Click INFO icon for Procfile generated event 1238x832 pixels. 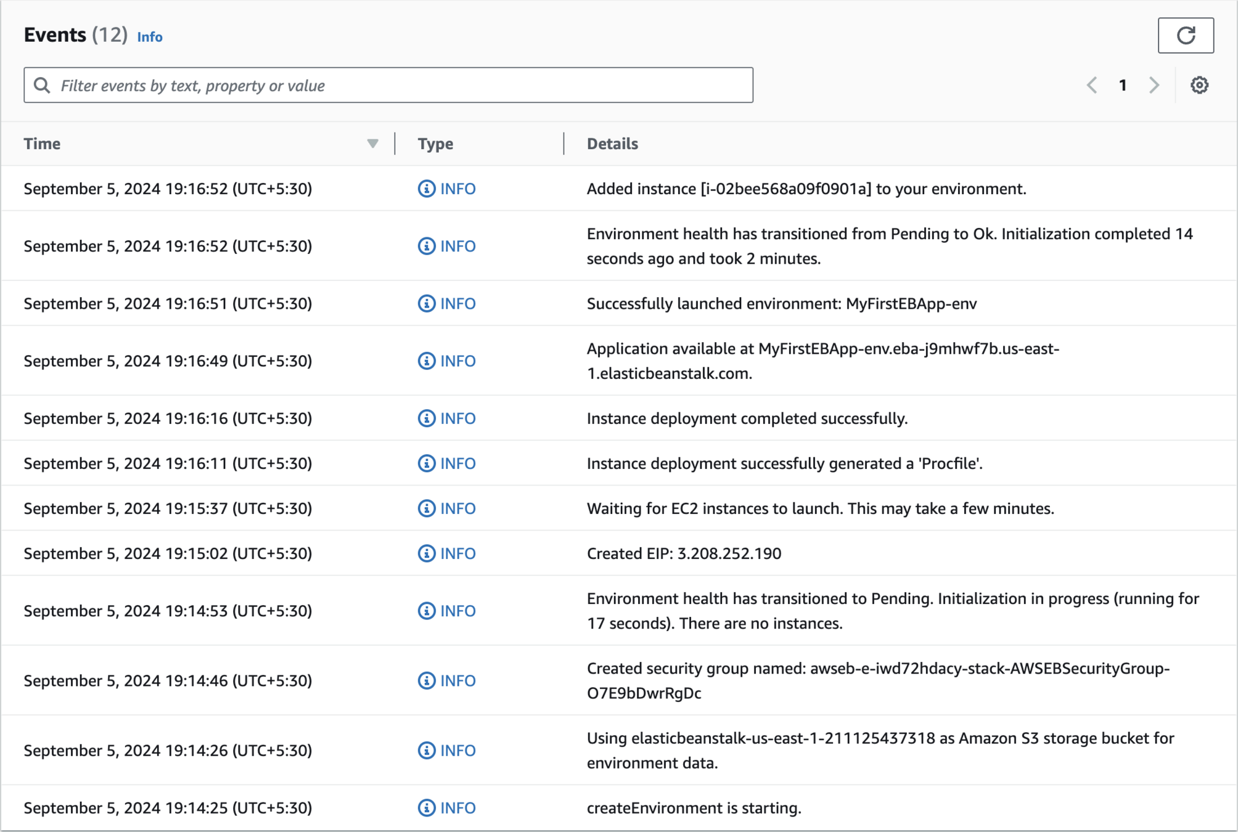pos(426,463)
